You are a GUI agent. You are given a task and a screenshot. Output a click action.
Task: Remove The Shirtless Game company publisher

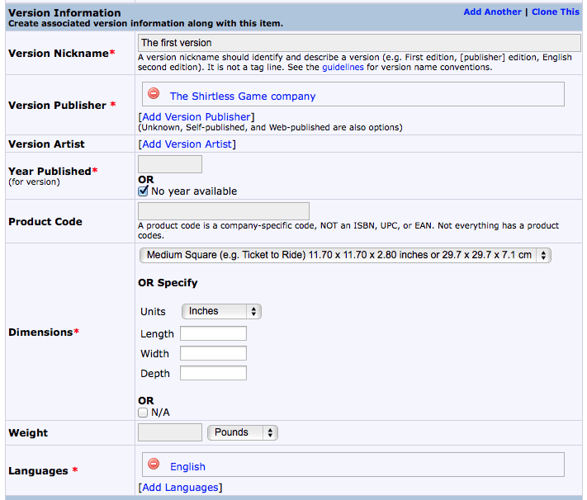[x=154, y=93]
